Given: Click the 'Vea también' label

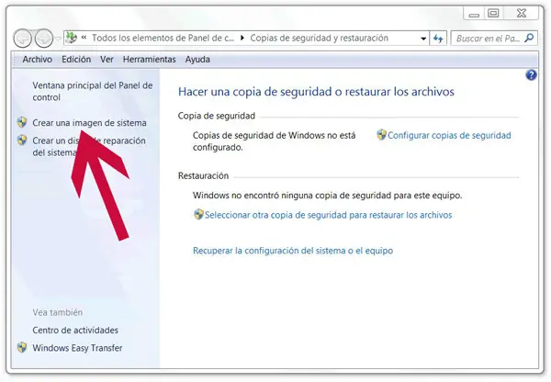Looking at the screenshot, I should pos(58,312).
